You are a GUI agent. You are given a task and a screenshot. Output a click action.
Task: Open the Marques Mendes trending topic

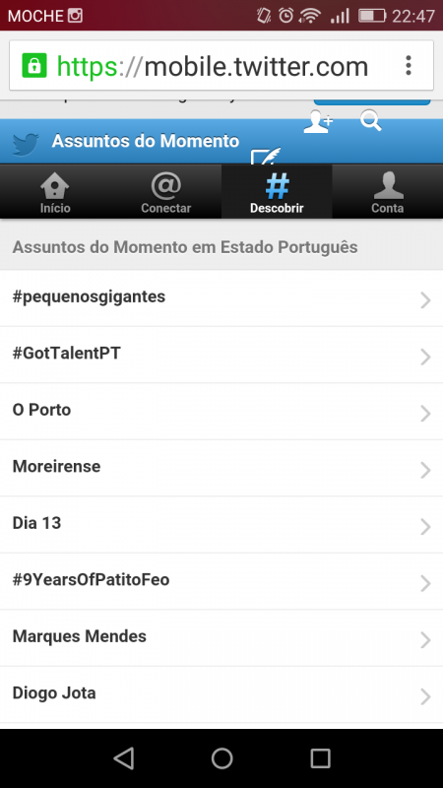[221, 637]
